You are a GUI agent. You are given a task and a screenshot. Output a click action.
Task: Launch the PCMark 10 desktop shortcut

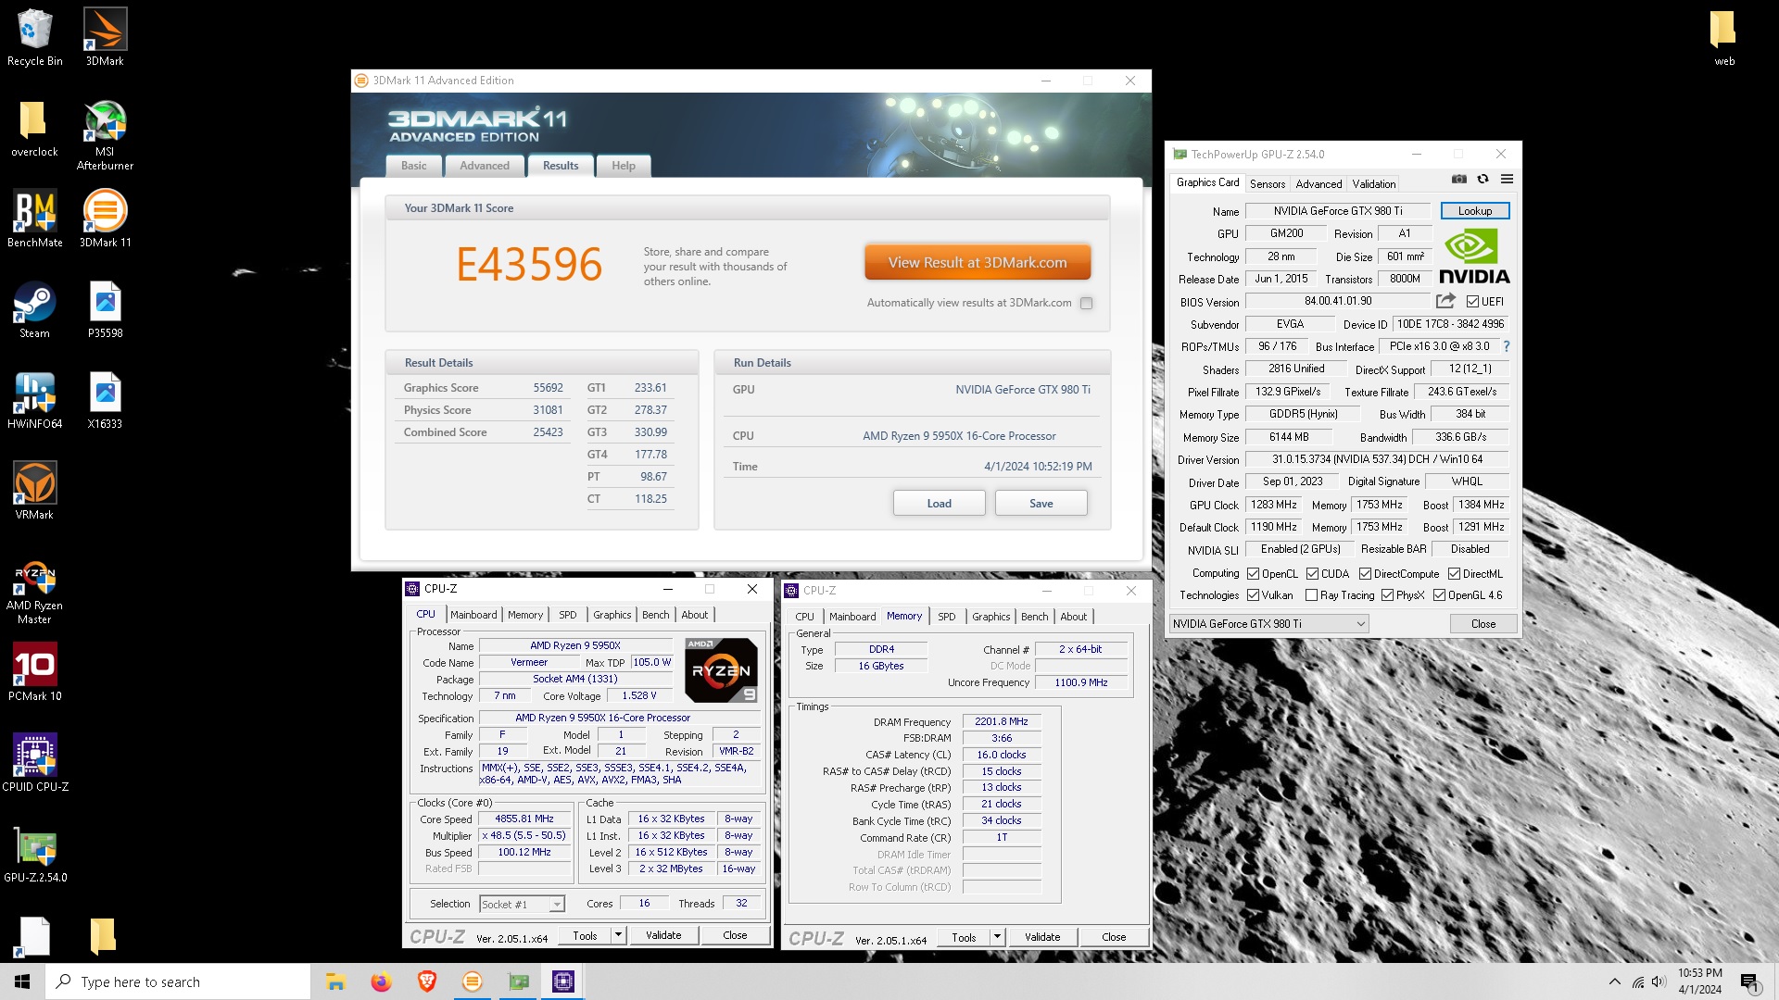34,672
